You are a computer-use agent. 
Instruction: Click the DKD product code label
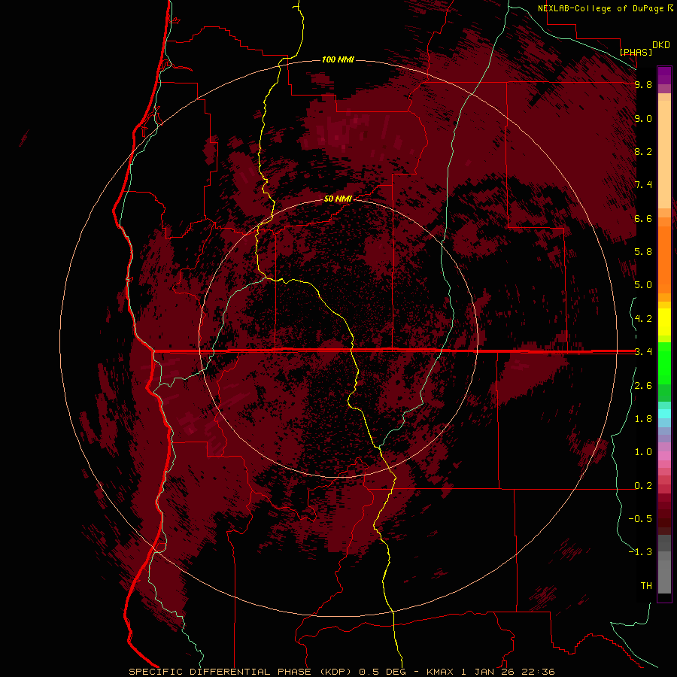click(661, 44)
